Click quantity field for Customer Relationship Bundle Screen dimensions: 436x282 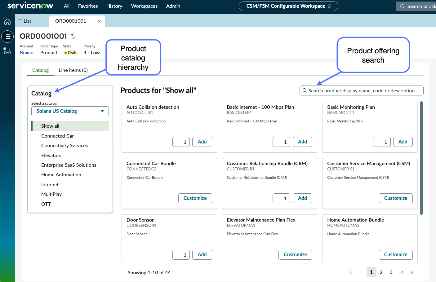(281, 198)
